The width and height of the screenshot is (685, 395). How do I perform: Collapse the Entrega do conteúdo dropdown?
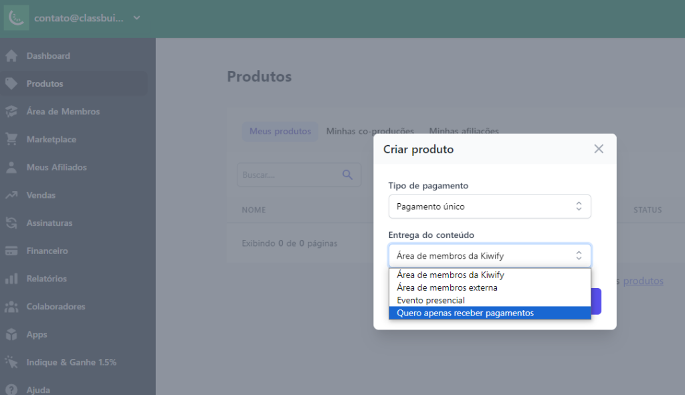click(x=490, y=256)
